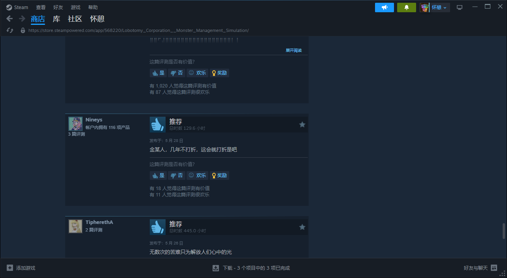The width and height of the screenshot is (507, 278).
Task: Switch to the 库 tab
Action: [57, 19]
